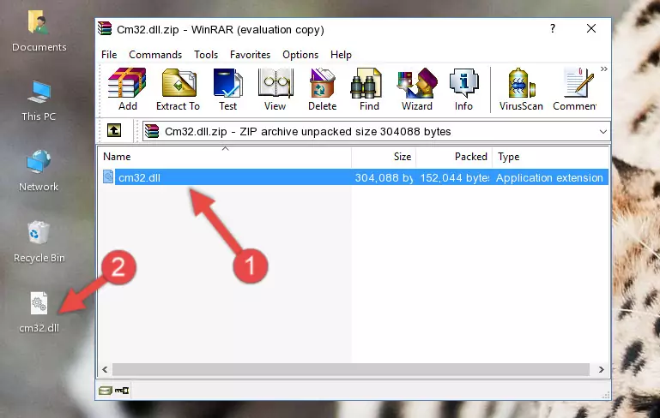Close the WinRAR window
The height and width of the screenshot is (418, 660).
click(x=591, y=28)
